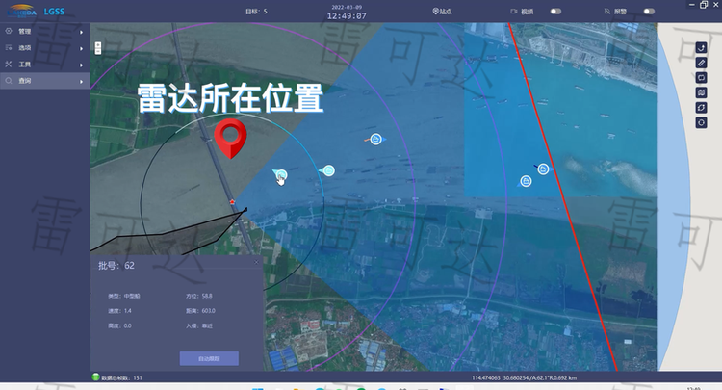
Task: Select the vessel target nearest the red line
Action: tap(543, 169)
